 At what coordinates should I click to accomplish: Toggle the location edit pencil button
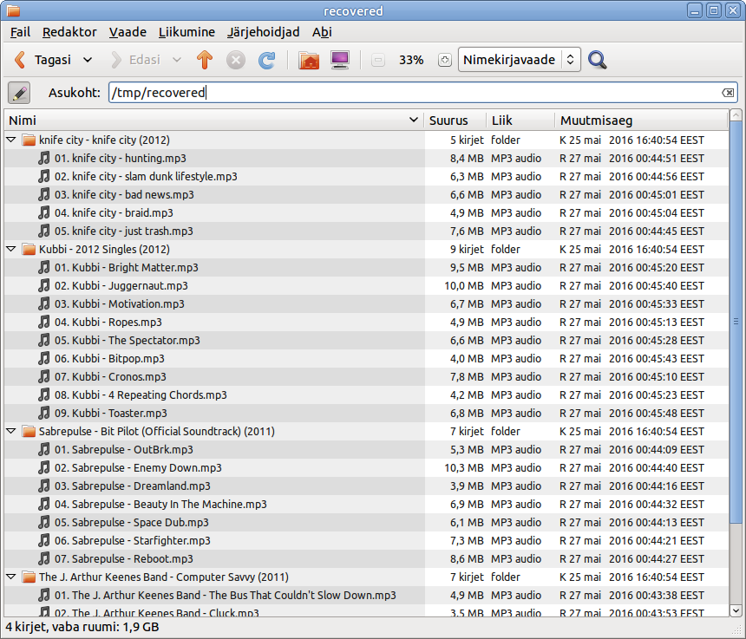pos(19,93)
